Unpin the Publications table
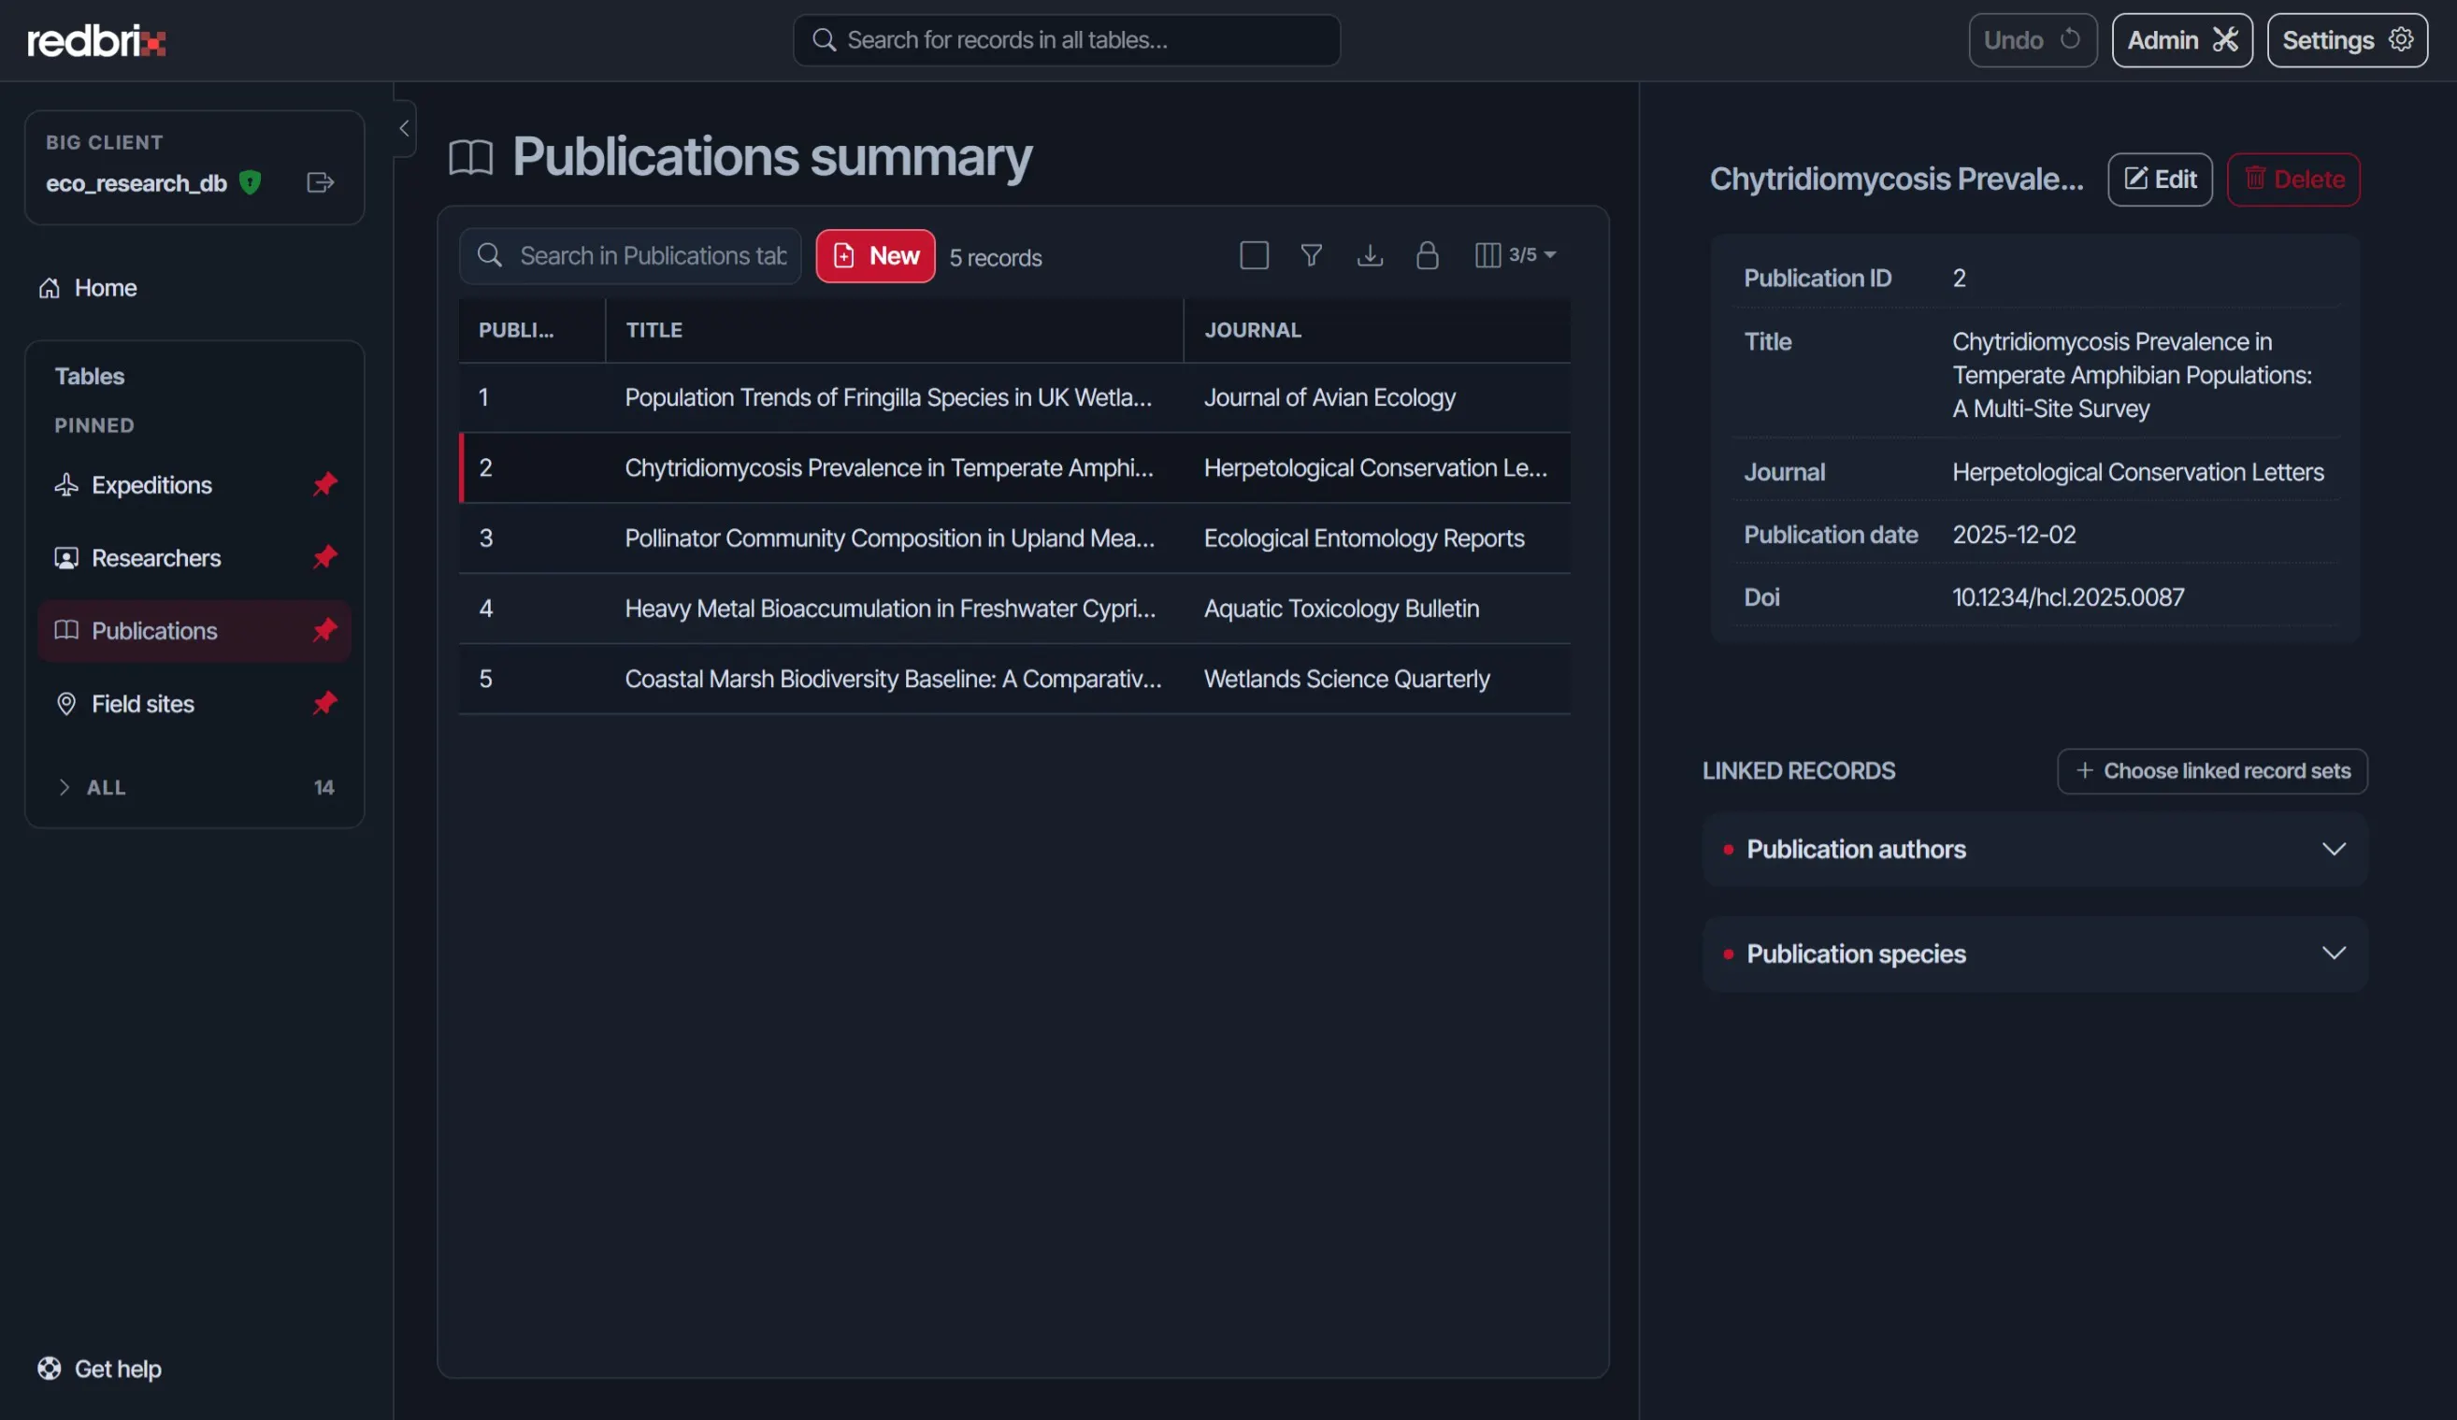The image size is (2457, 1420). (324, 629)
